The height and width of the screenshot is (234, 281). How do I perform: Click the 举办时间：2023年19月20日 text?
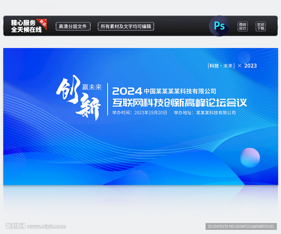[x=140, y=113]
